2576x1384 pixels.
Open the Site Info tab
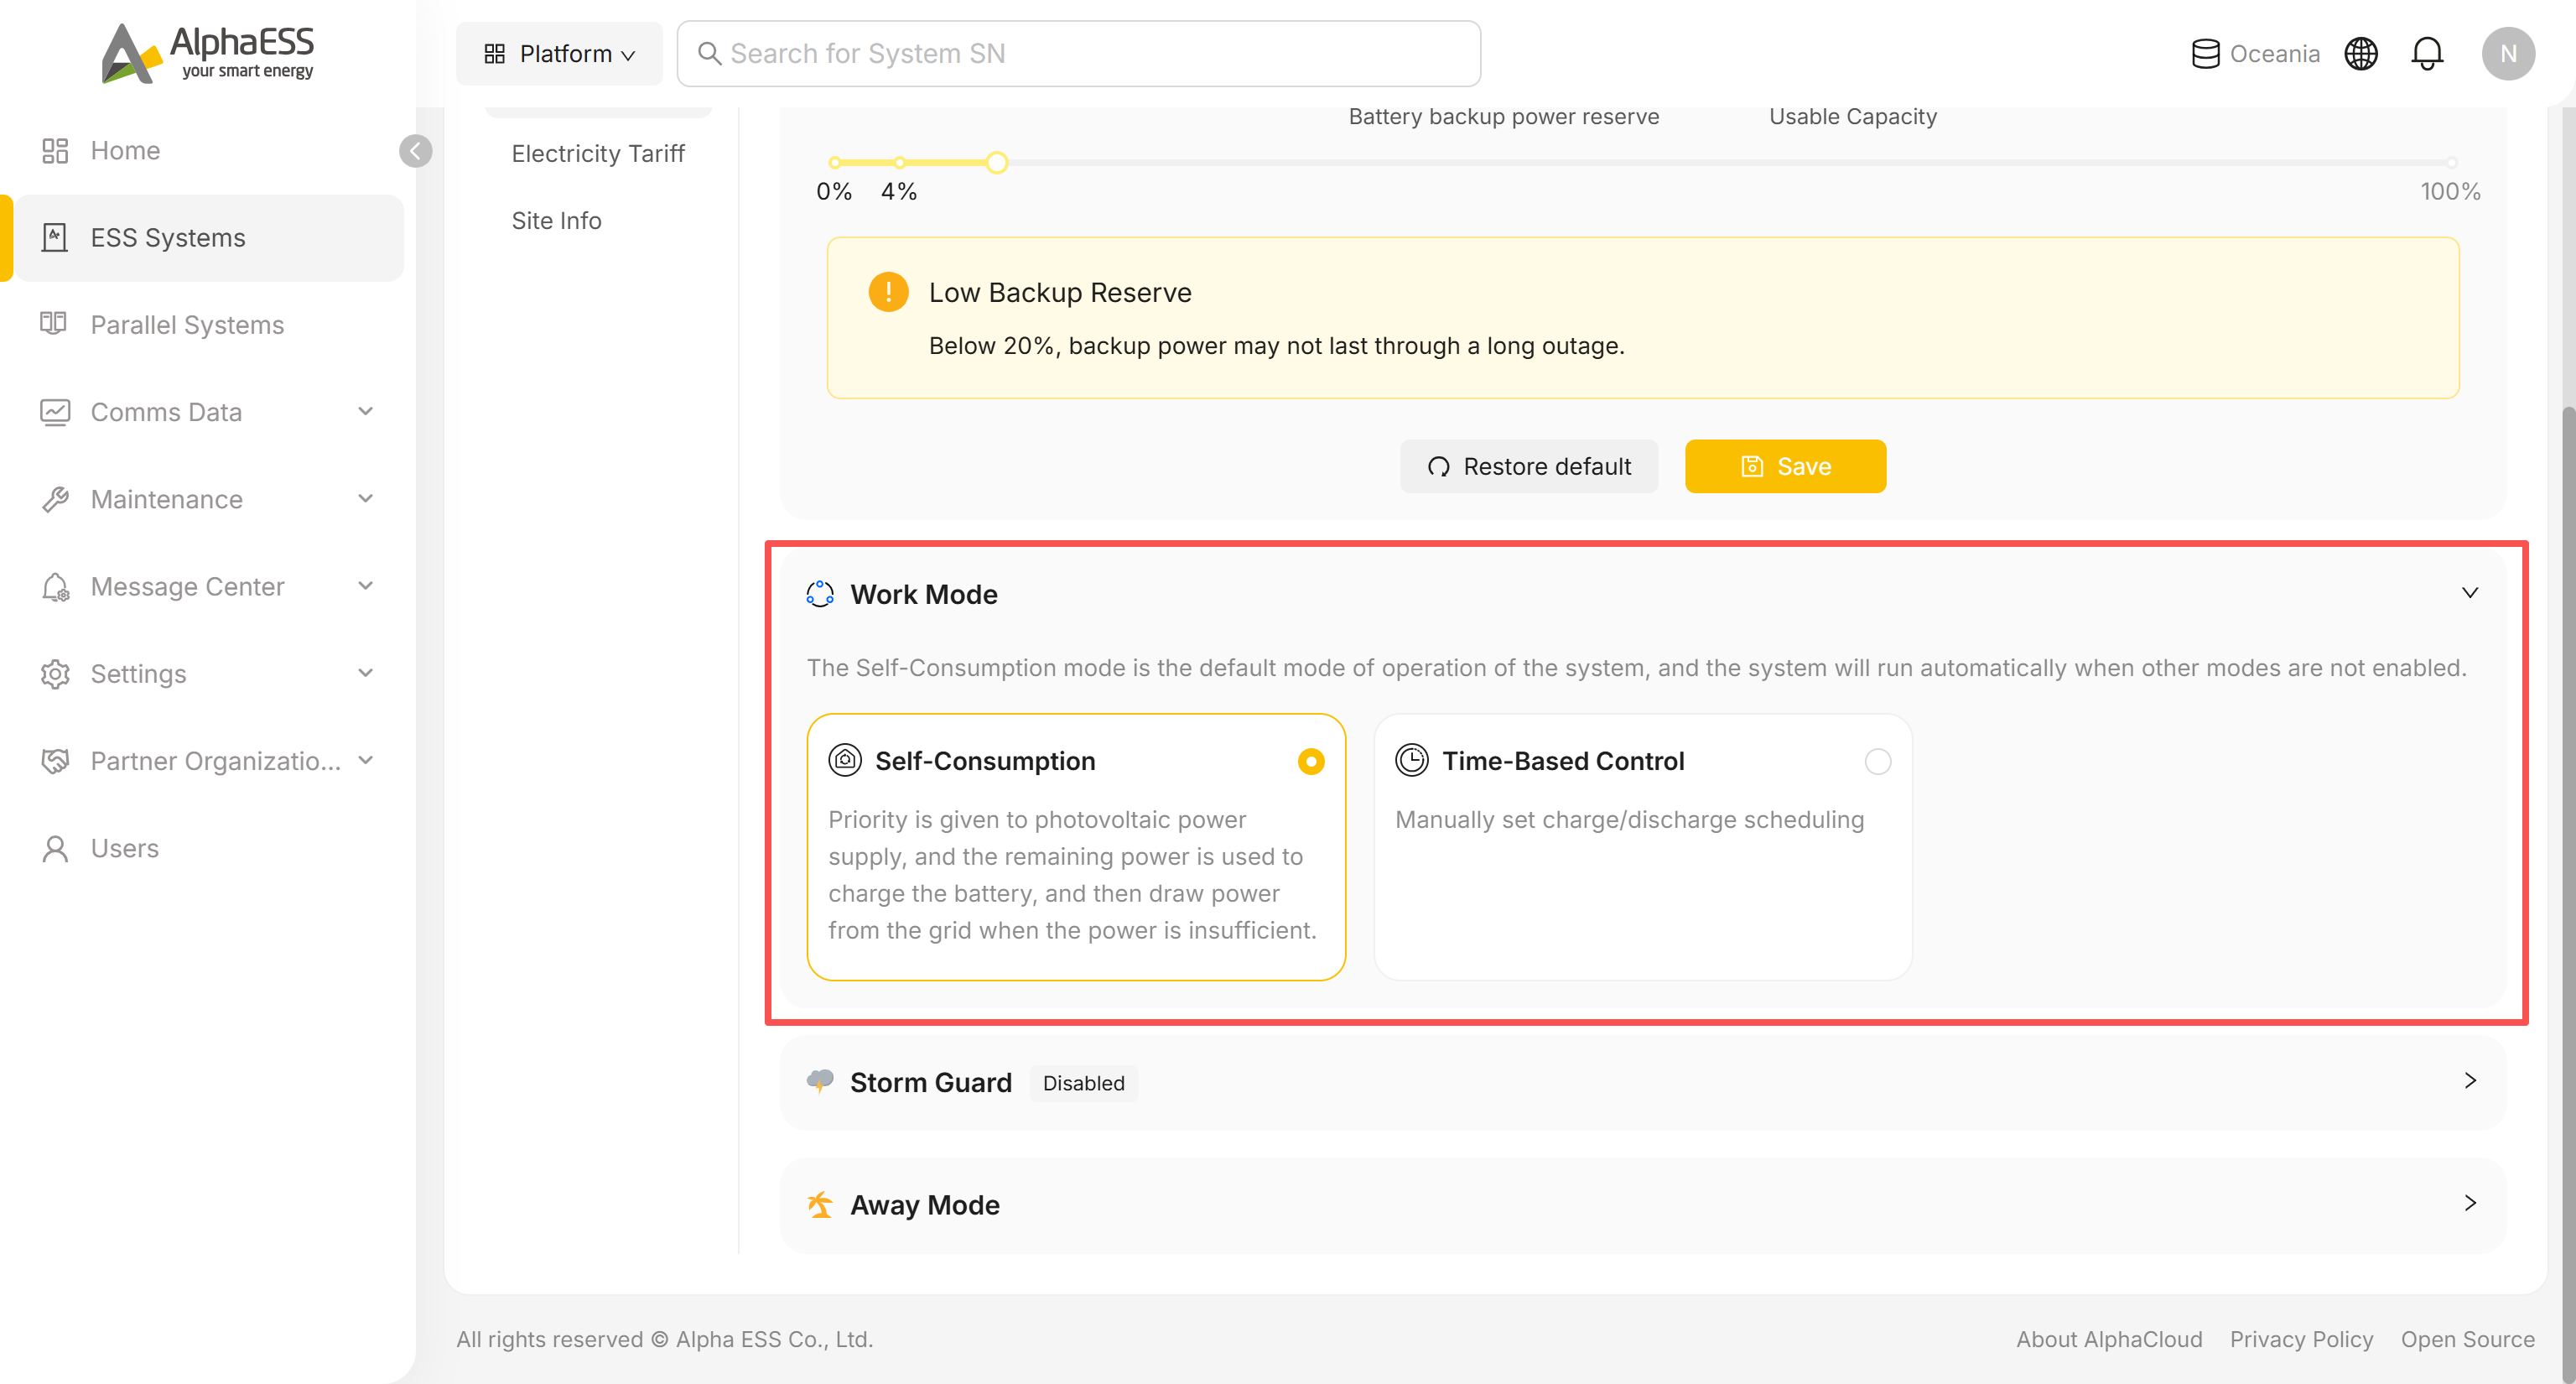tap(556, 221)
